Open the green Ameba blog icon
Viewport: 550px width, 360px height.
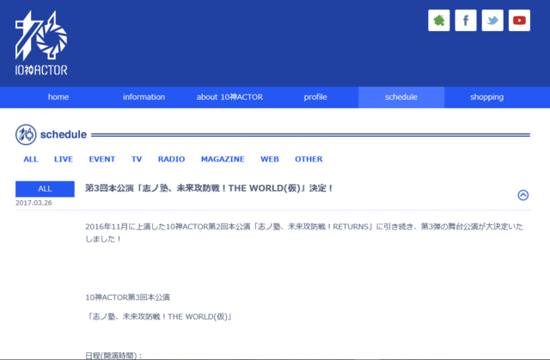[439, 20]
